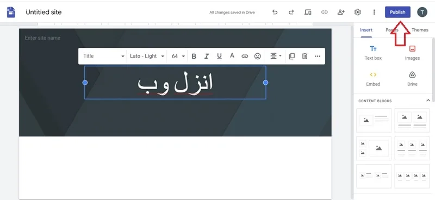
Task: Select content block with two small and one large image
Action: [x=374, y=148]
